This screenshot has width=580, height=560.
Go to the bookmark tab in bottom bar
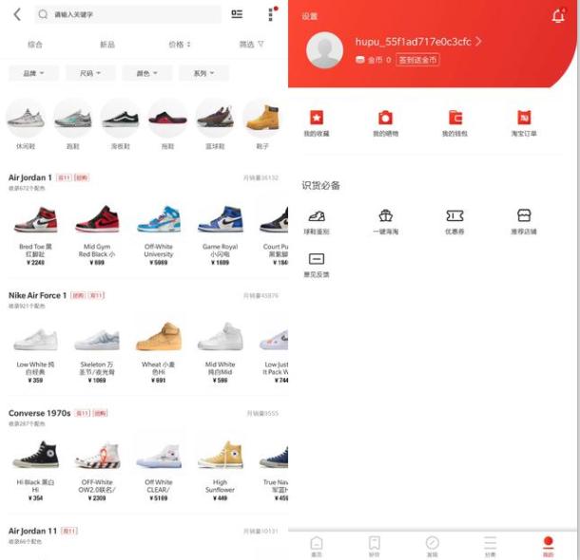(x=375, y=546)
